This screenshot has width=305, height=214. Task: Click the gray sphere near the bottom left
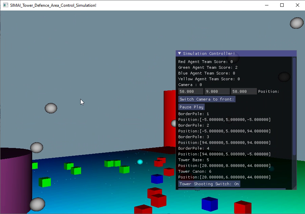tap(37, 204)
